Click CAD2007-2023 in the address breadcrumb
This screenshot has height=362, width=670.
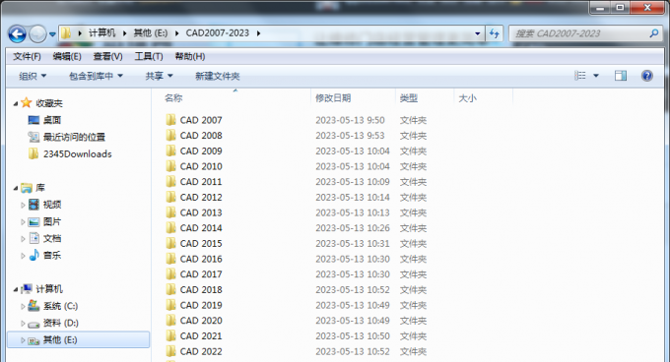click(x=217, y=33)
